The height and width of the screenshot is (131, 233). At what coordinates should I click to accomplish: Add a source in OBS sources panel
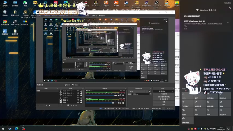tap(61, 105)
